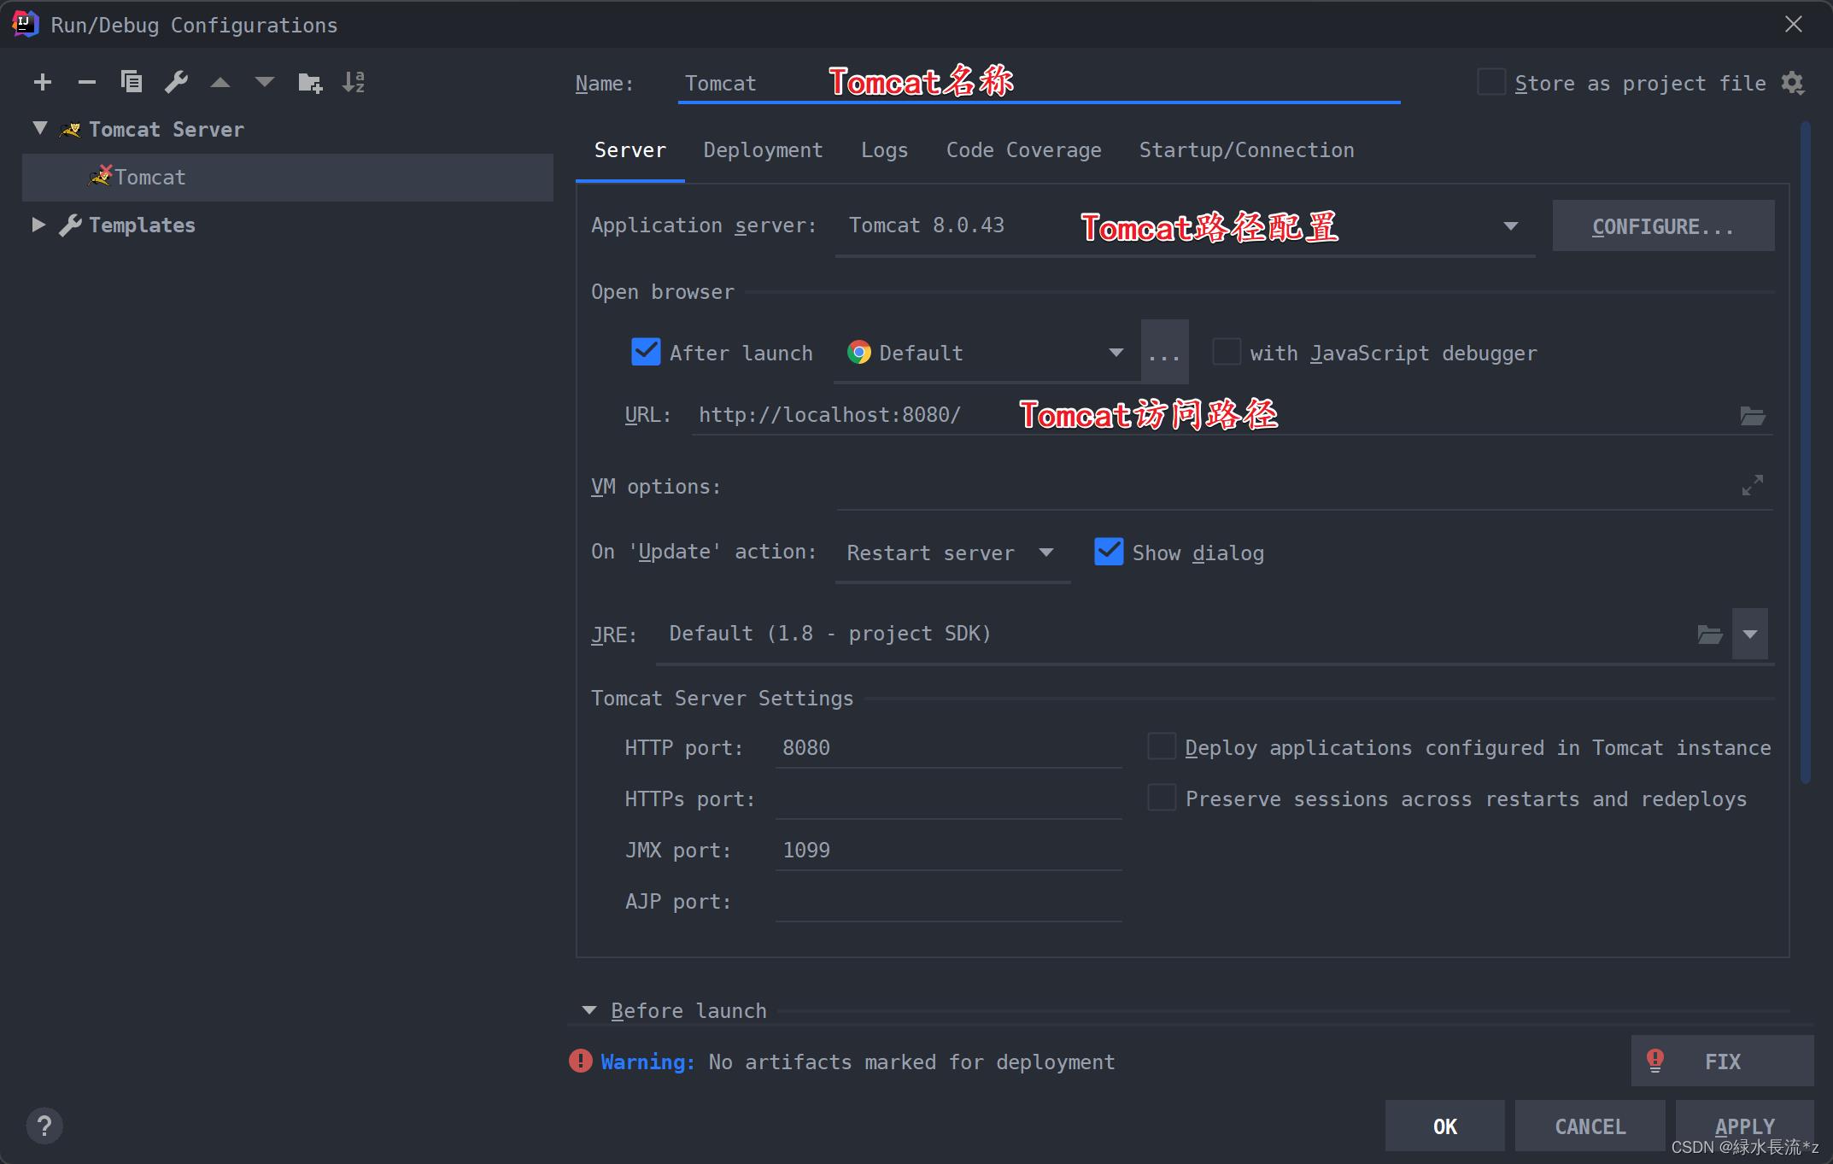
Task: Enable Deploy applications configured in Tomcat instance
Action: 1162,746
